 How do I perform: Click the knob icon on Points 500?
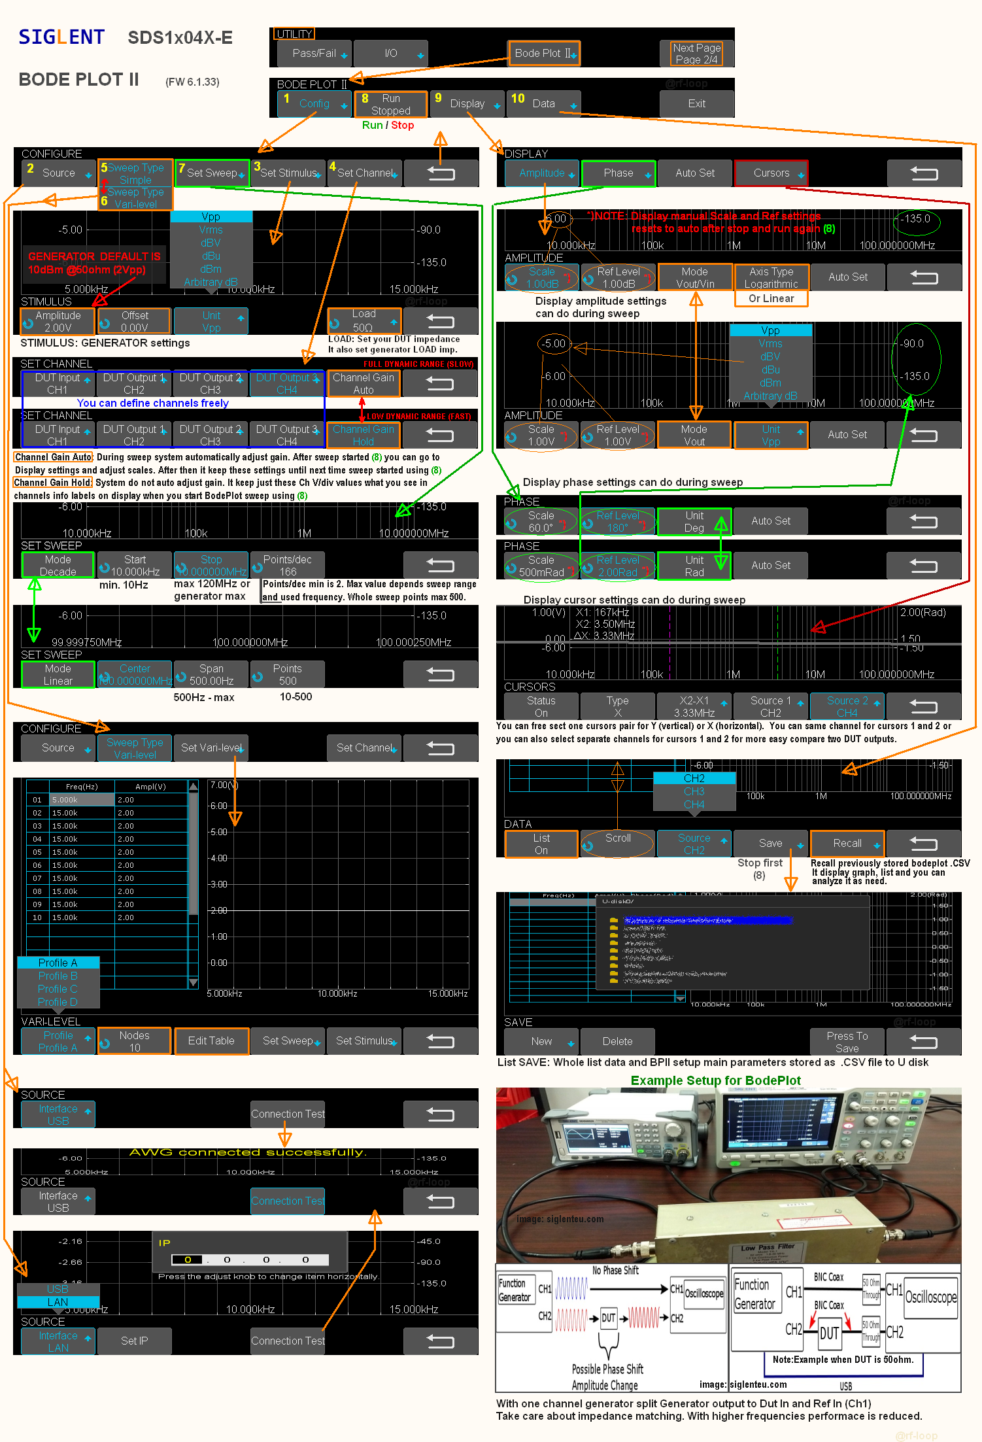258,677
